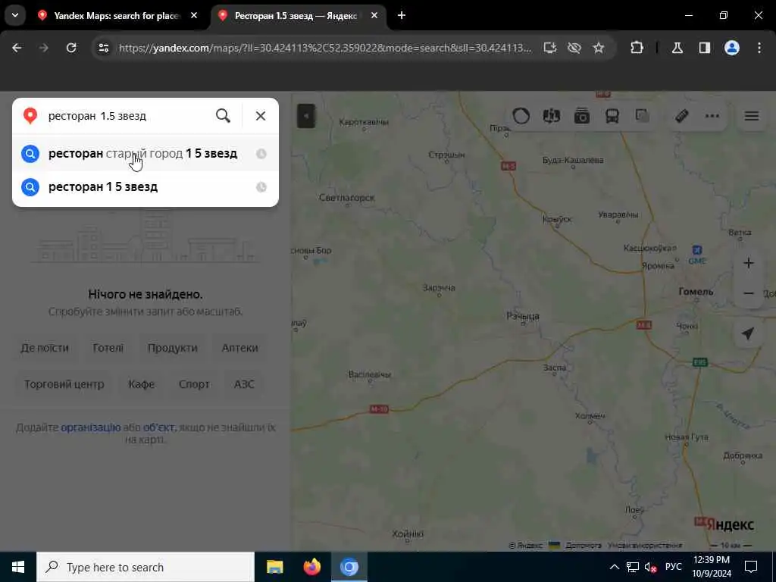
Task: Open a new browser tab
Action: 402,16
